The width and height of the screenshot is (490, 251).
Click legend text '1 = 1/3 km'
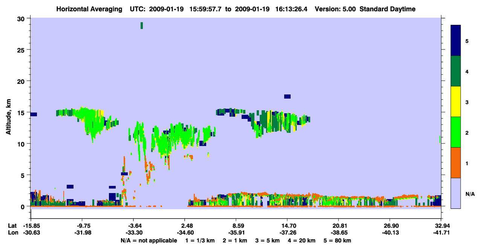[199, 240]
